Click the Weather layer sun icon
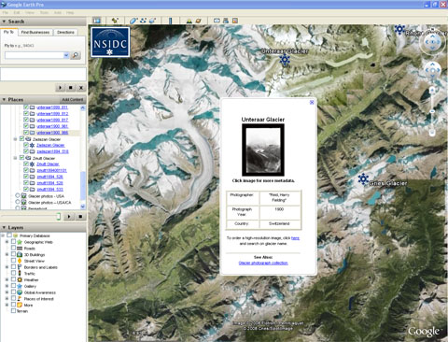Viewport: 448px width, 342px height. (20, 279)
